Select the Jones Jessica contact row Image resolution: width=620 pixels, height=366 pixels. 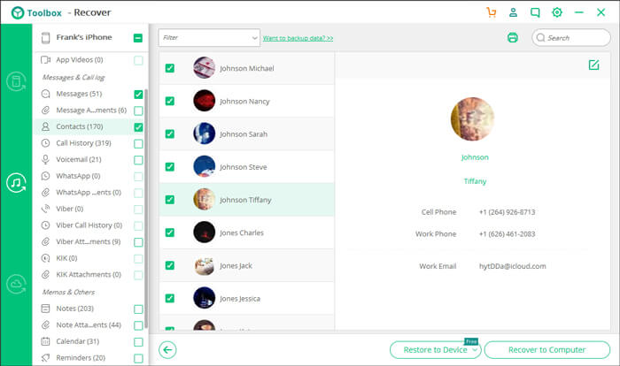247,298
